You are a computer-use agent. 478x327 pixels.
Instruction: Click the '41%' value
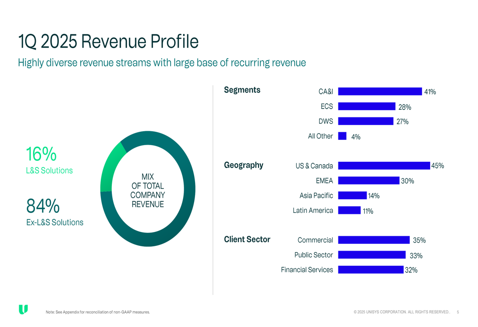pyautogui.click(x=430, y=92)
